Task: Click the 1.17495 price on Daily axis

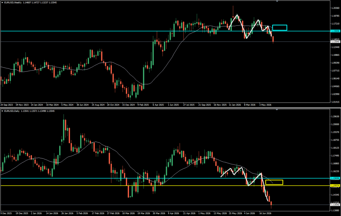Action: click(x=335, y=156)
